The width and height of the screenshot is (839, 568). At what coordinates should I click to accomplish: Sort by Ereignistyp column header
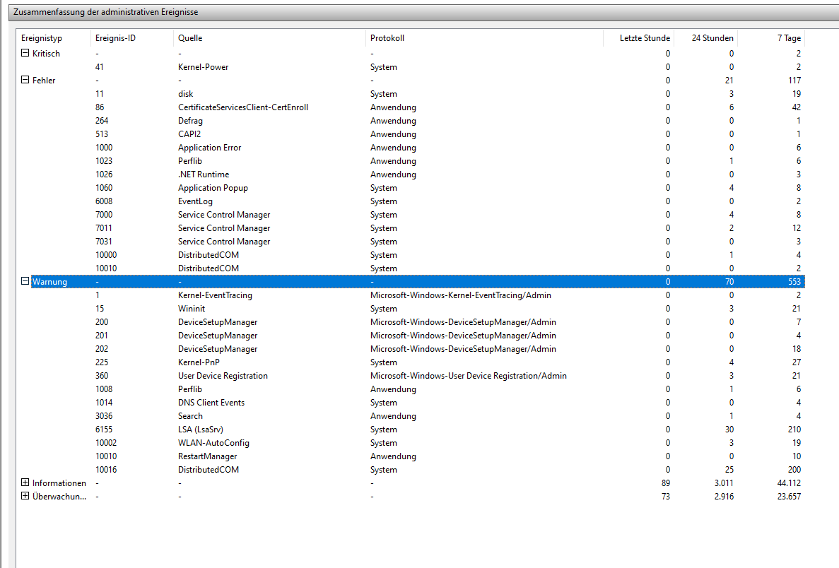(54, 38)
